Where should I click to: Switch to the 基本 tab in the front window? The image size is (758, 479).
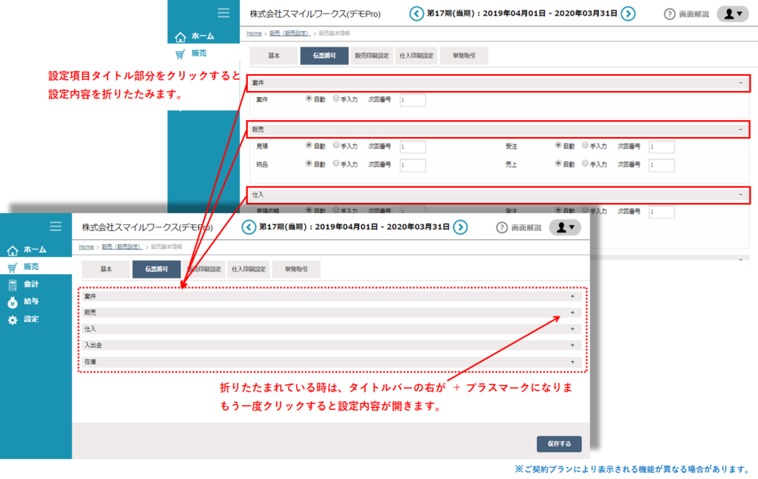pyautogui.click(x=106, y=269)
